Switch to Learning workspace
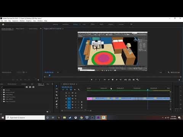This screenshot has height=137, width=183. coord(55,24)
